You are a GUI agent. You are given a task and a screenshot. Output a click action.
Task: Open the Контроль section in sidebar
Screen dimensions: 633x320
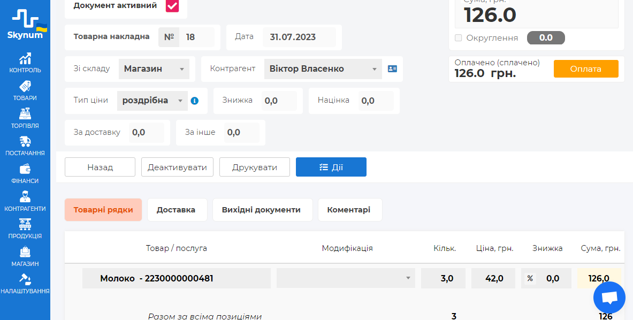(25, 63)
